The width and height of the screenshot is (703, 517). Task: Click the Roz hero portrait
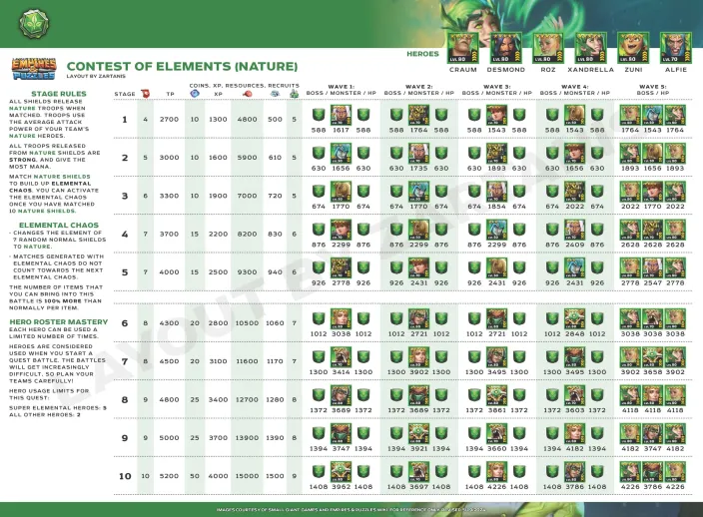(546, 47)
